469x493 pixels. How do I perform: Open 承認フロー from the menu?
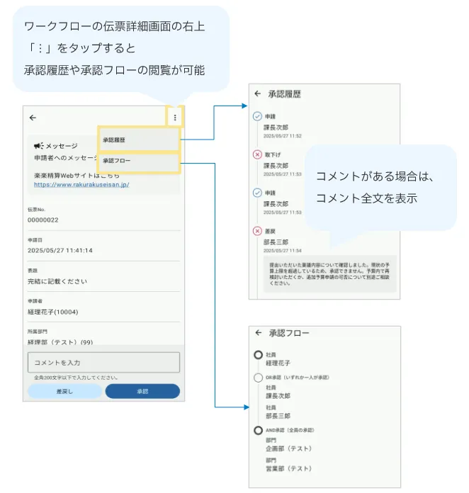(139, 162)
